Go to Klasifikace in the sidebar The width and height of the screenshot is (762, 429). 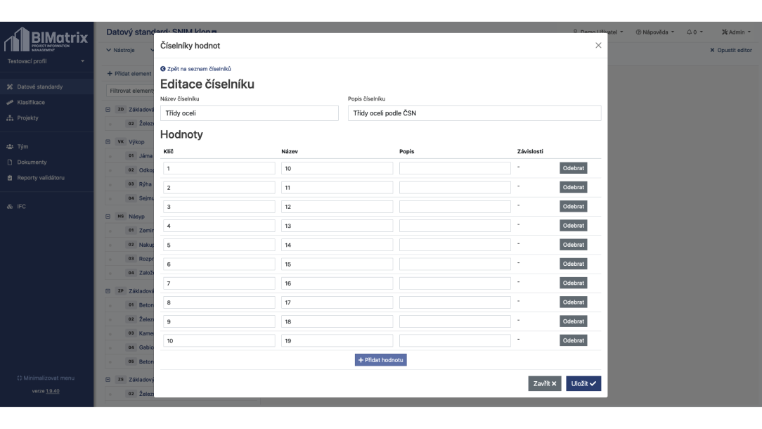pyautogui.click(x=32, y=103)
